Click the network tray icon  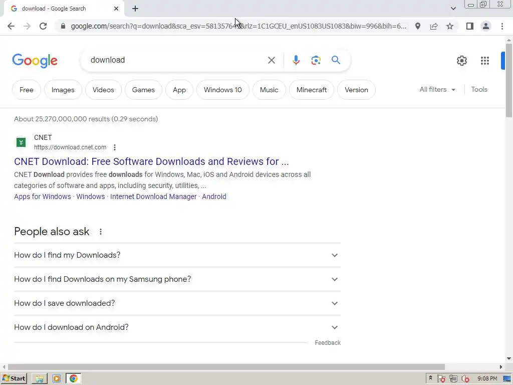coord(453,379)
